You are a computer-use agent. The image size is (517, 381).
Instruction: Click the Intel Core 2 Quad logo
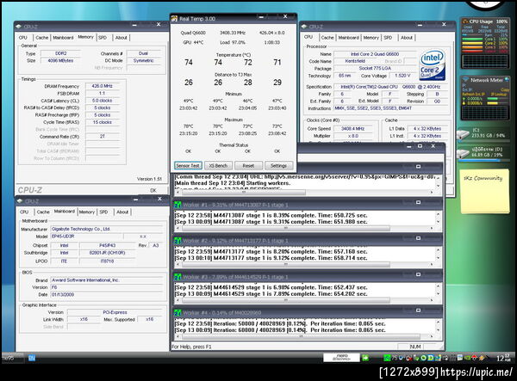click(433, 65)
